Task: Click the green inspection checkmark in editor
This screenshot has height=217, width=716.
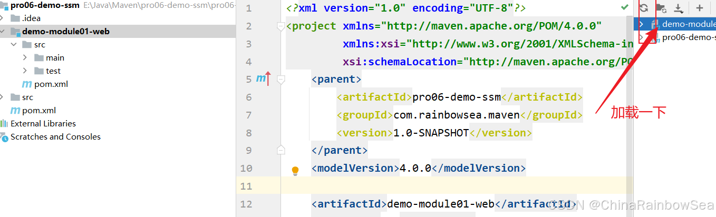Action: 625,7
